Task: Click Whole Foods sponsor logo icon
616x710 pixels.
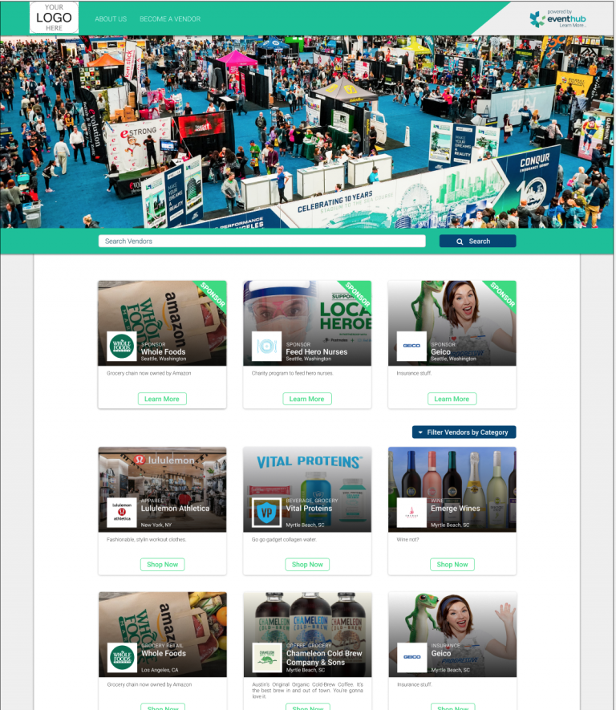Action: coord(122,346)
